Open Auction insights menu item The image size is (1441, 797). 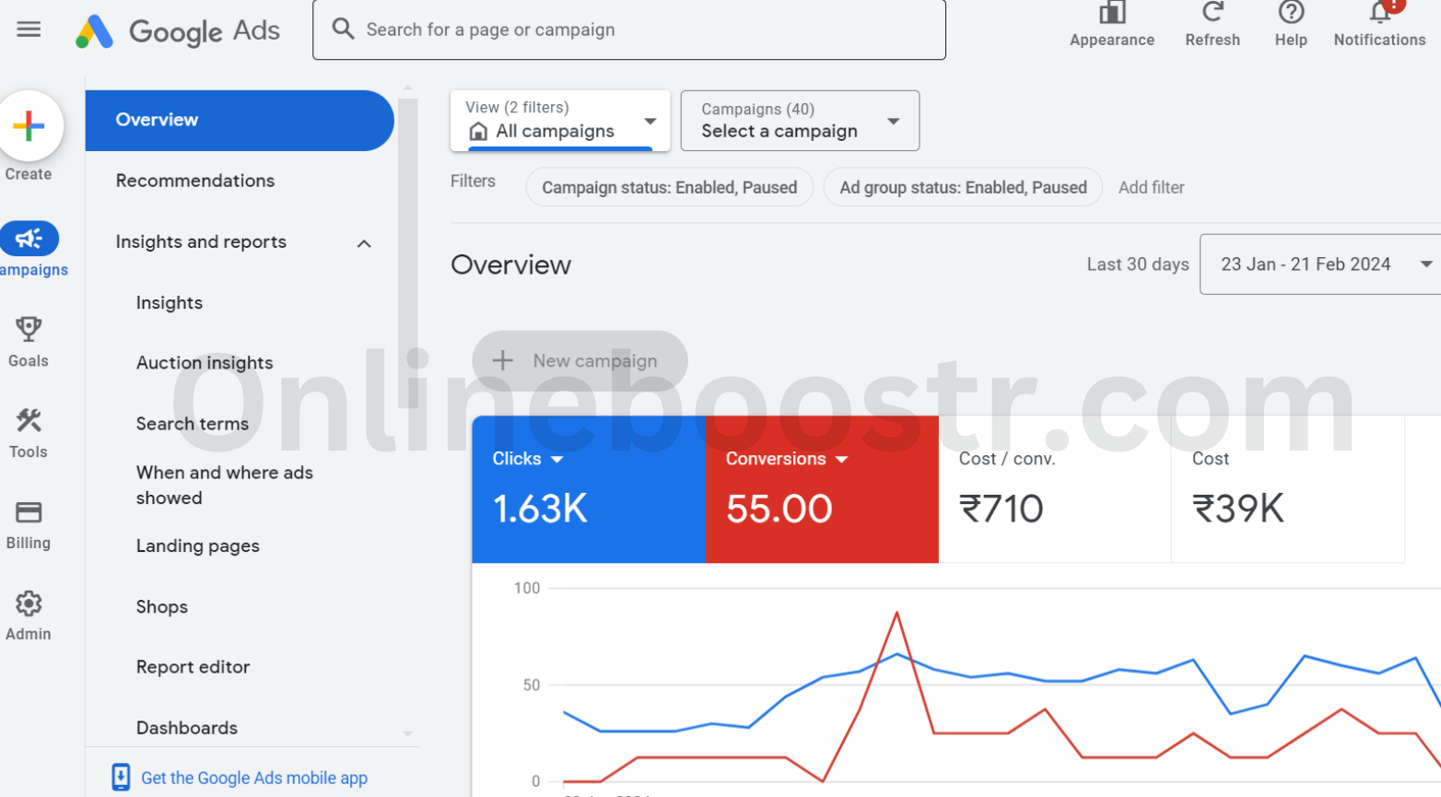point(205,363)
